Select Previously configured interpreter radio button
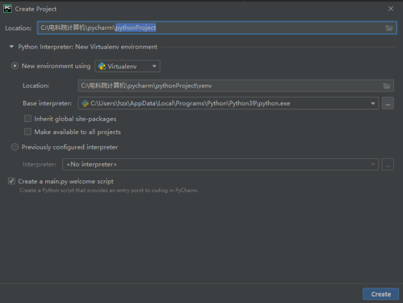Screen dimensions: 403x303 [15, 147]
